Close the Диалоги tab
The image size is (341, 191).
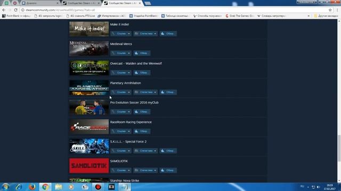[58, 3]
